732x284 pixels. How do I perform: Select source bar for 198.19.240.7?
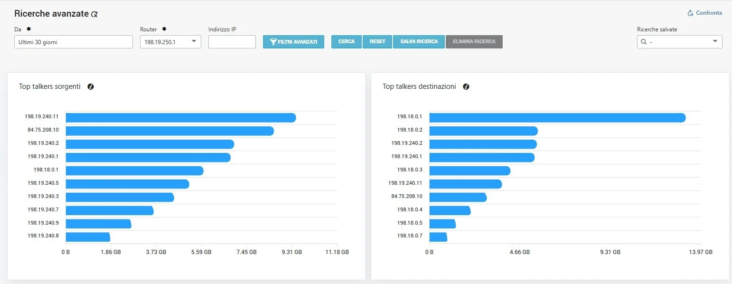pos(110,210)
